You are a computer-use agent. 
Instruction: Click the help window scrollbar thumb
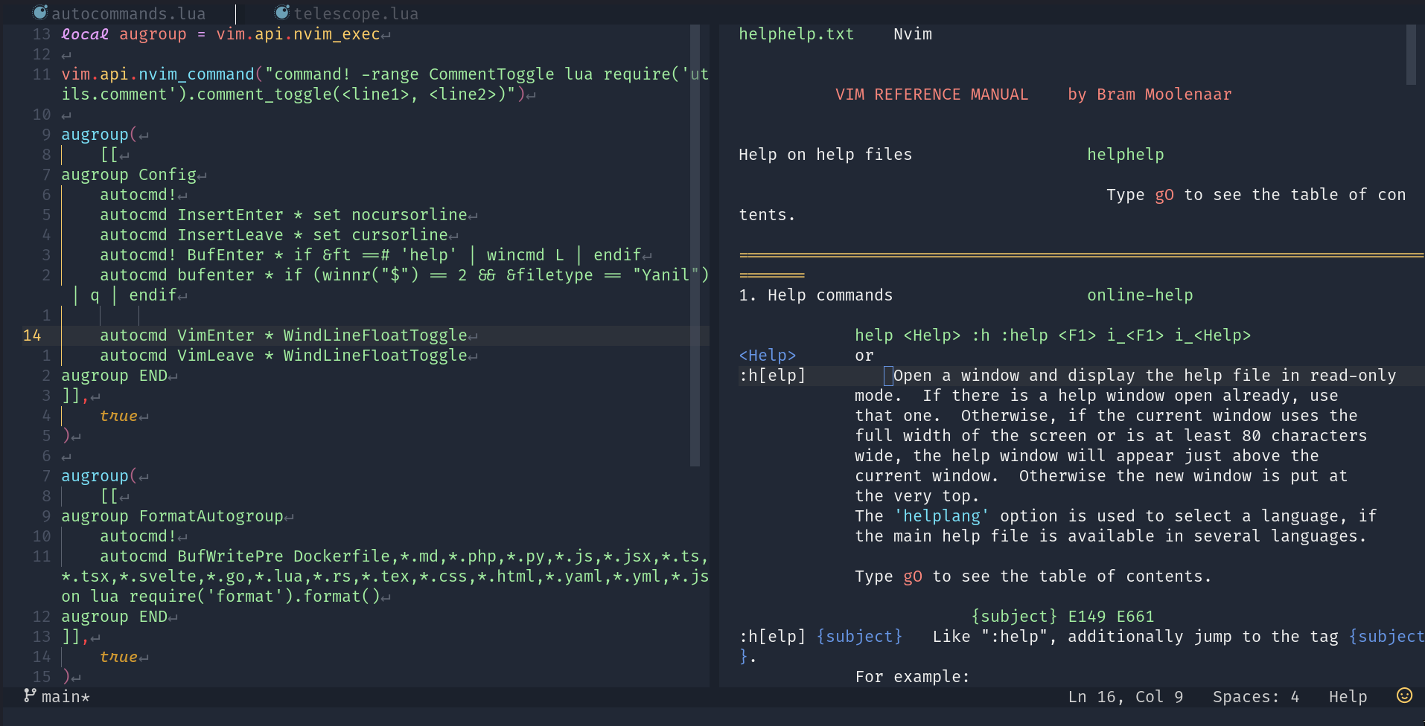(1411, 54)
